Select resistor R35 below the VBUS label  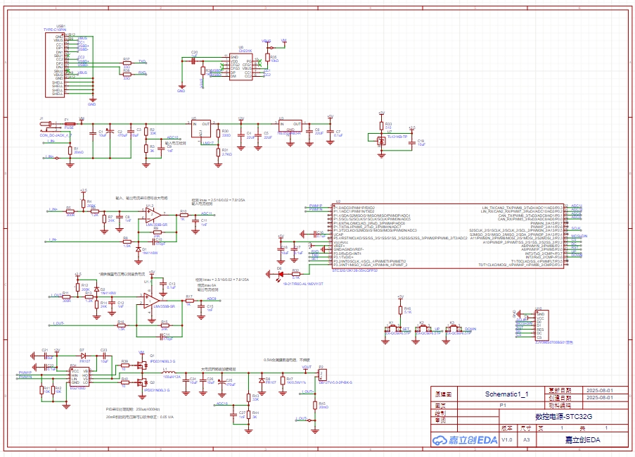tap(267, 57)
